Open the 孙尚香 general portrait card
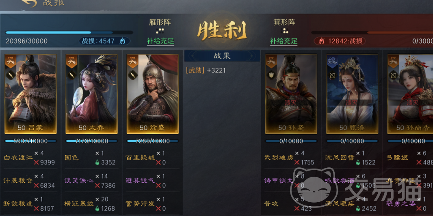The width and height of the screenshot is (433, 216). pos(410,94)
